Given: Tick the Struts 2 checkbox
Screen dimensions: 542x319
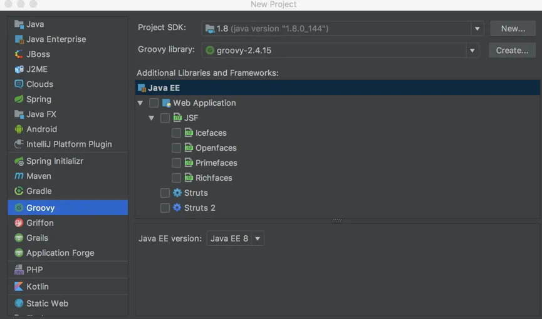Looking at the screenshot, I should tap(165, 208).
